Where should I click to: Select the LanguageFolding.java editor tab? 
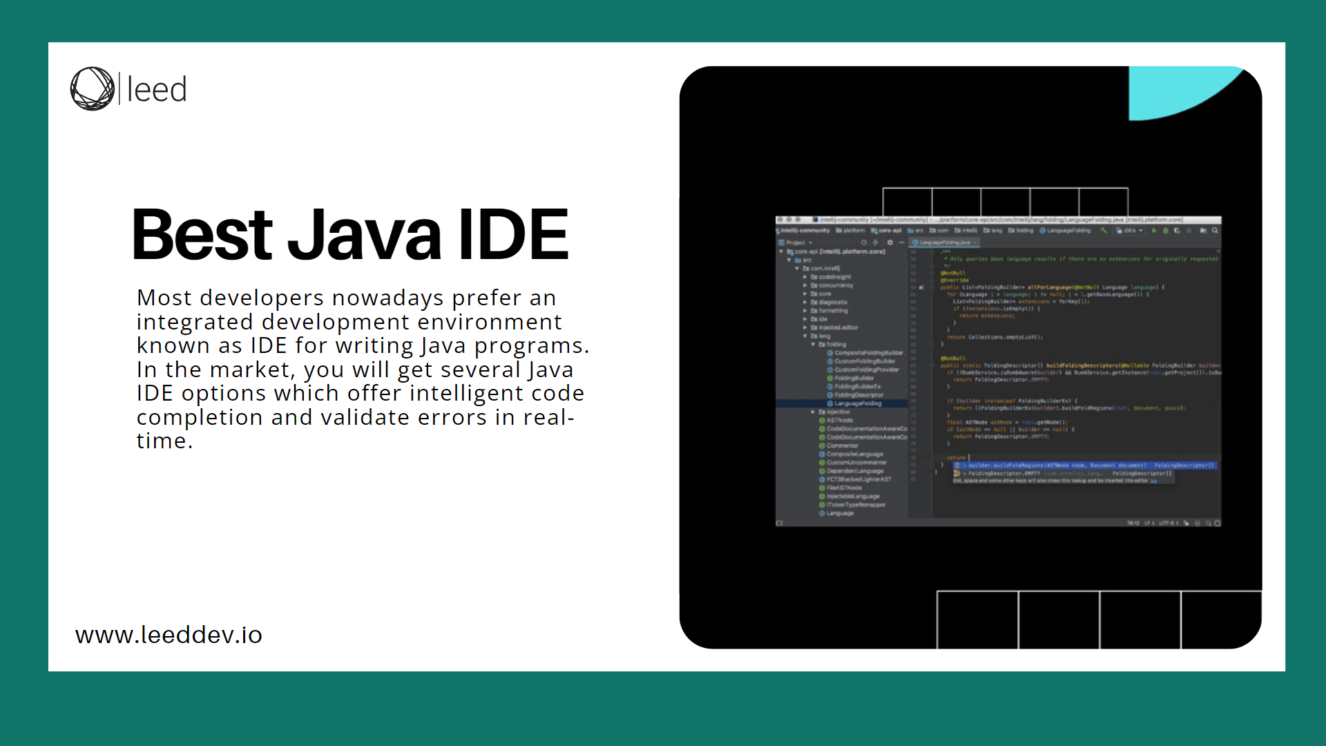coord(944,242)
